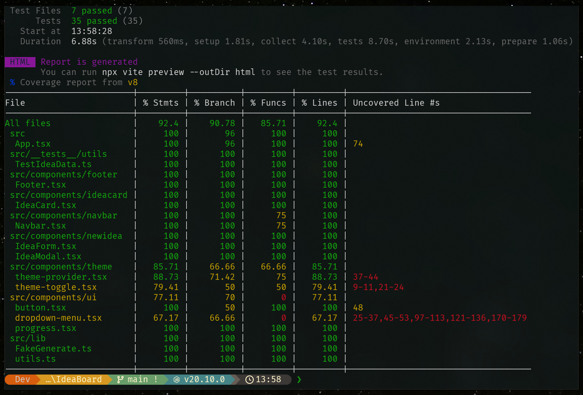Click the 35 passed tests result
The height and width of the screenshot is (395, 583).
(x=94, y=21)
